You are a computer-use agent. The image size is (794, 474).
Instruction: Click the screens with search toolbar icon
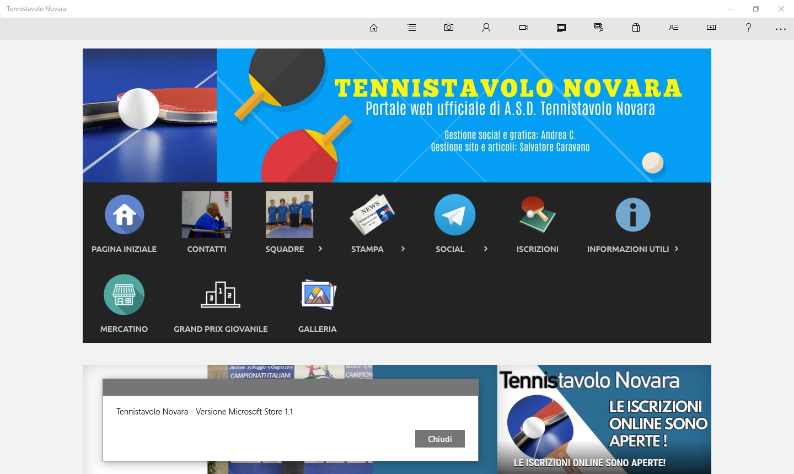[x=599, y=28]
